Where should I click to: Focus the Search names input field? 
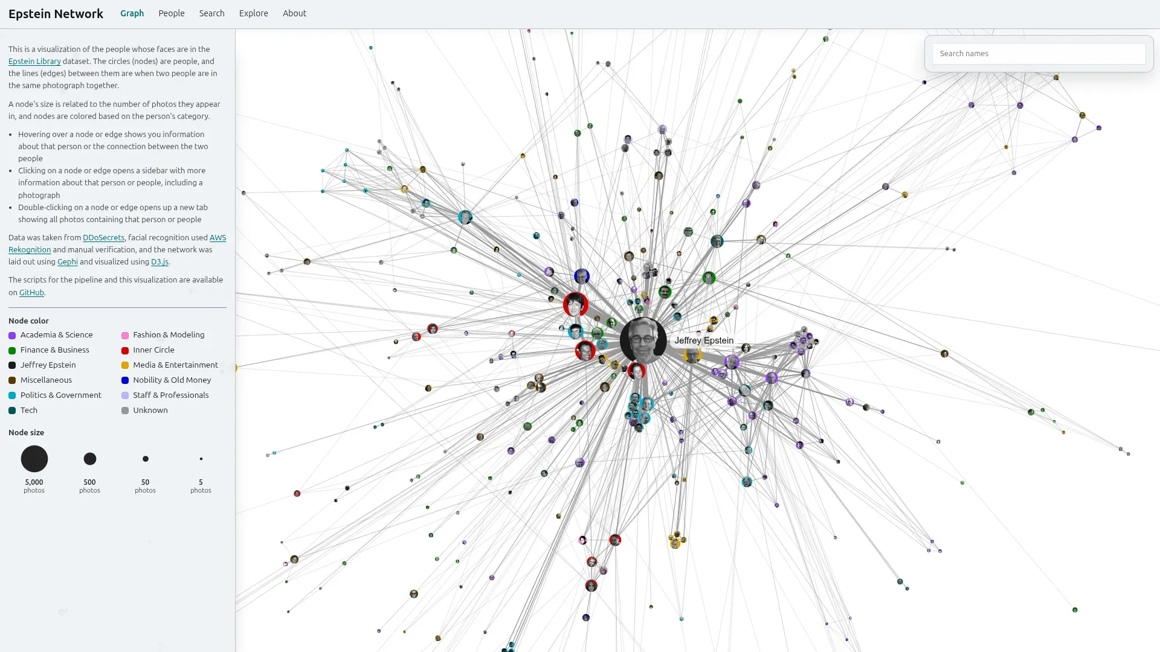point(1039,54)
